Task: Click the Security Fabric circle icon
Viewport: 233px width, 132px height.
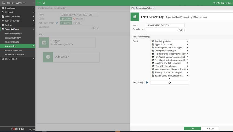Action: pos(3,29)
